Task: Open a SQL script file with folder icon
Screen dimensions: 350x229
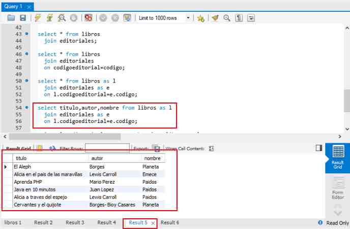Action: 11,18
